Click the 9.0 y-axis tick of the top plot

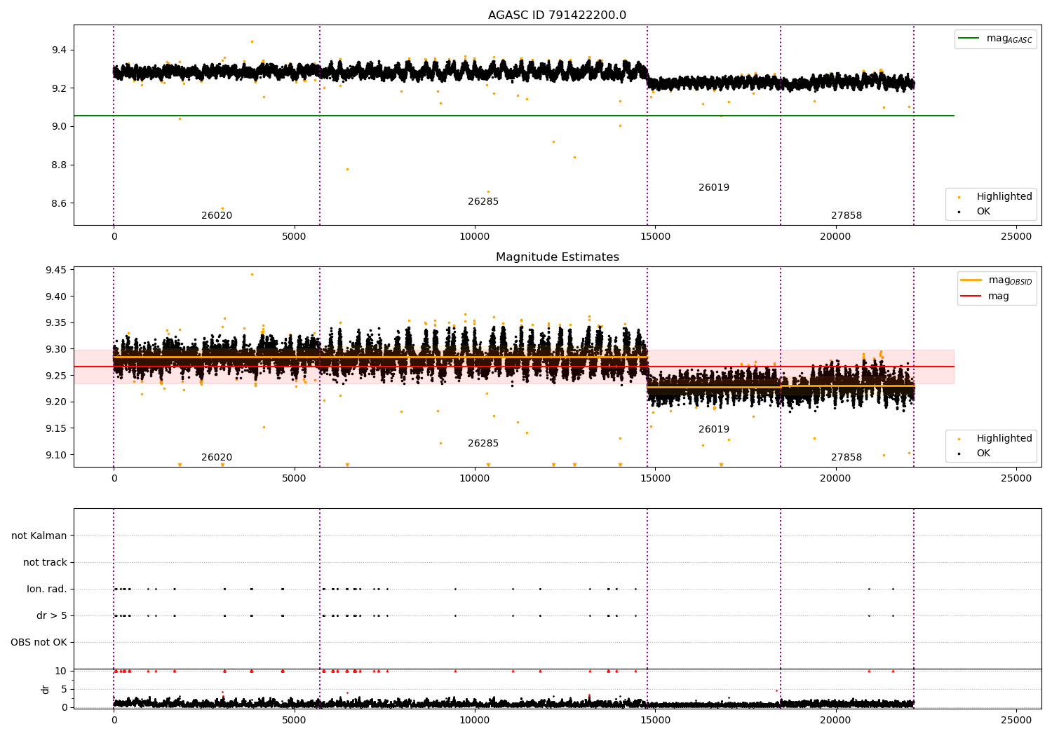point(59,126)
